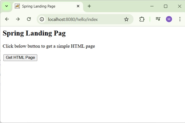Open the tab search dropdown chevron
185x123 pixels.
pyautogui.click(x=6, y=6)
